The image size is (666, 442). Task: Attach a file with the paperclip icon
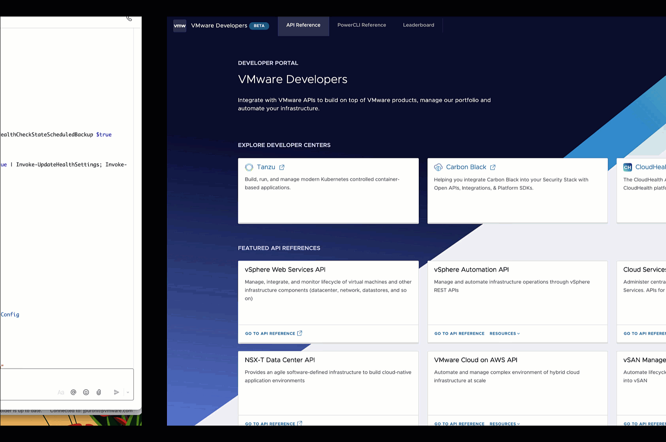point(99,392)
